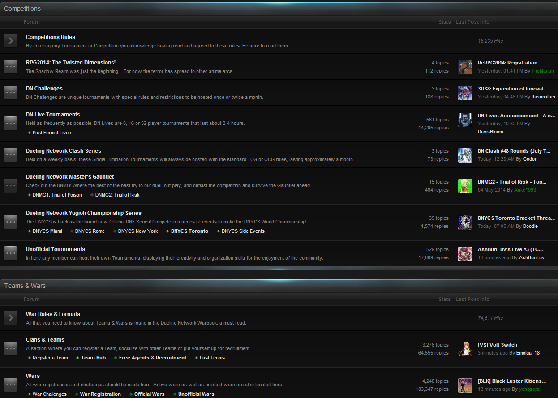Click forum status icon for Dueling Network Master's Gauntlet

(10, 185)
